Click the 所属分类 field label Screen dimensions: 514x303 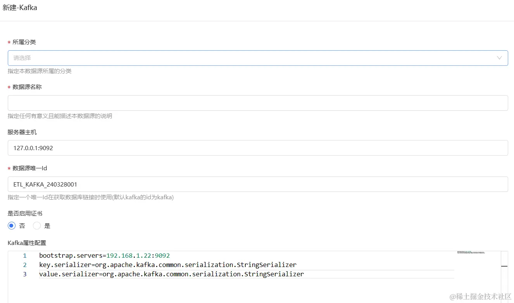(24, 42)
